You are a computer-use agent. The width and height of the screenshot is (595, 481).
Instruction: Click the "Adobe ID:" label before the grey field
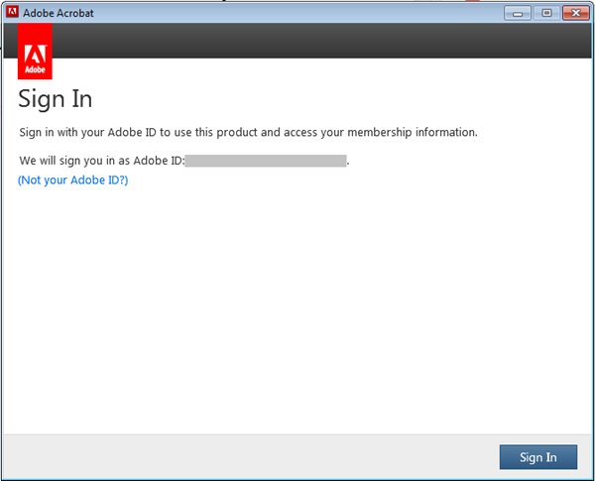click(x=159, y=160)
